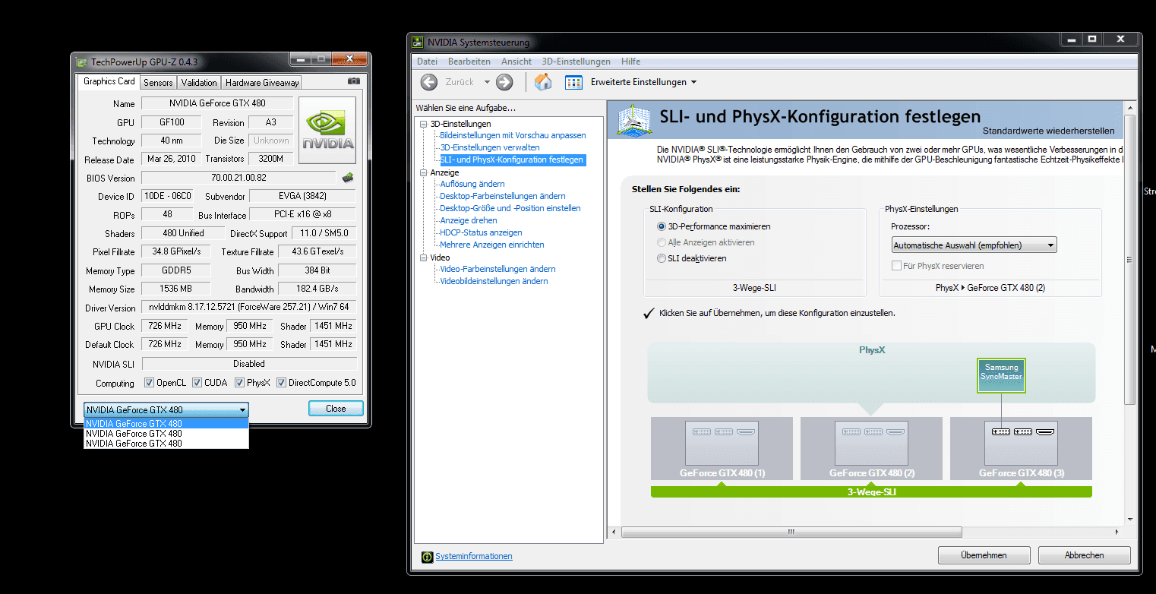Click the Samsung SyncMaster monitor box

coord(1001,375)
